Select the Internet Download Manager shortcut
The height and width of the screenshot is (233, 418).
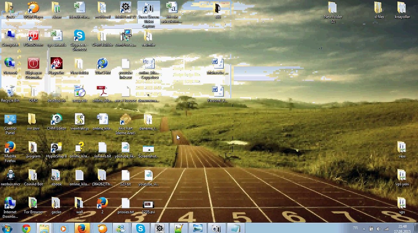[10, 208]
